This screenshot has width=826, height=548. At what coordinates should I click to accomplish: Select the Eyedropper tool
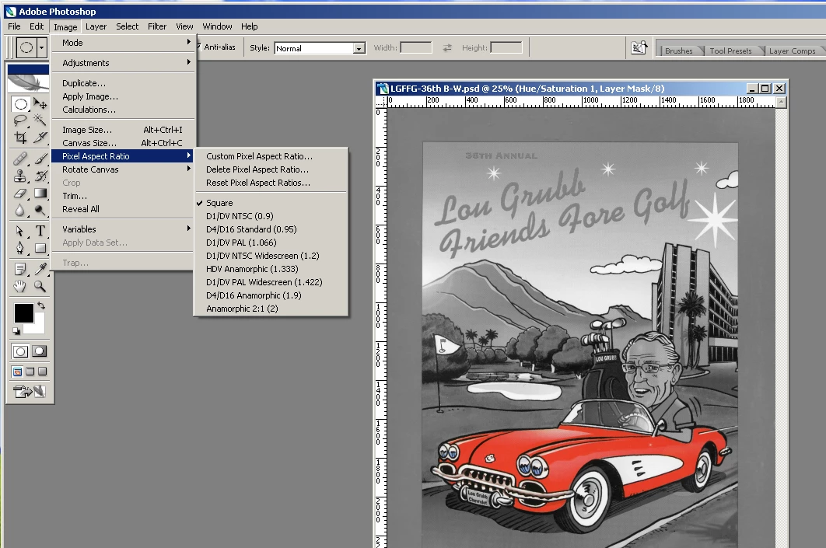40,269
